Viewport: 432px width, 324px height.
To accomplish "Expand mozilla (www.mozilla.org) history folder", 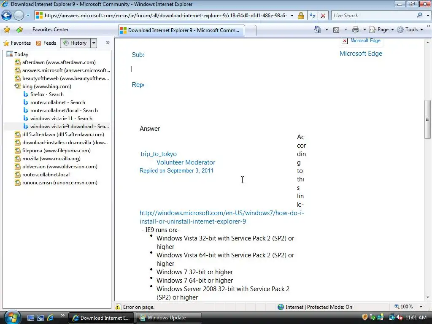I will (48, 159).
